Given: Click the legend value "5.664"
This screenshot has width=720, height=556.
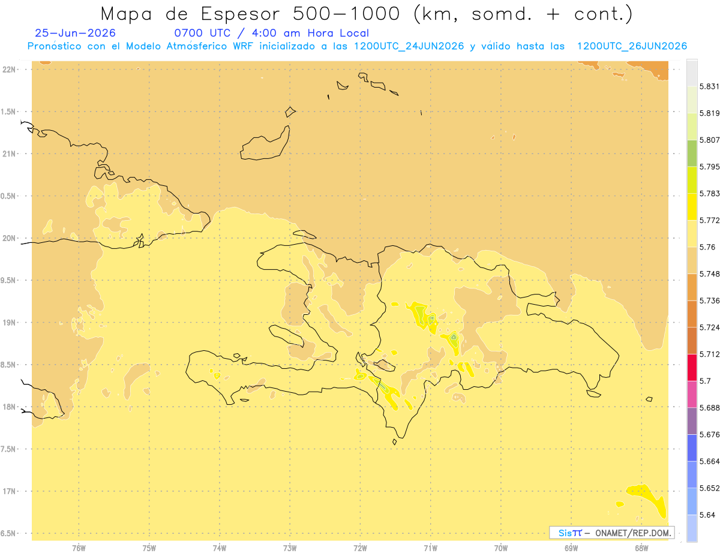Looking at the screenshot, I should click(709, 461).
